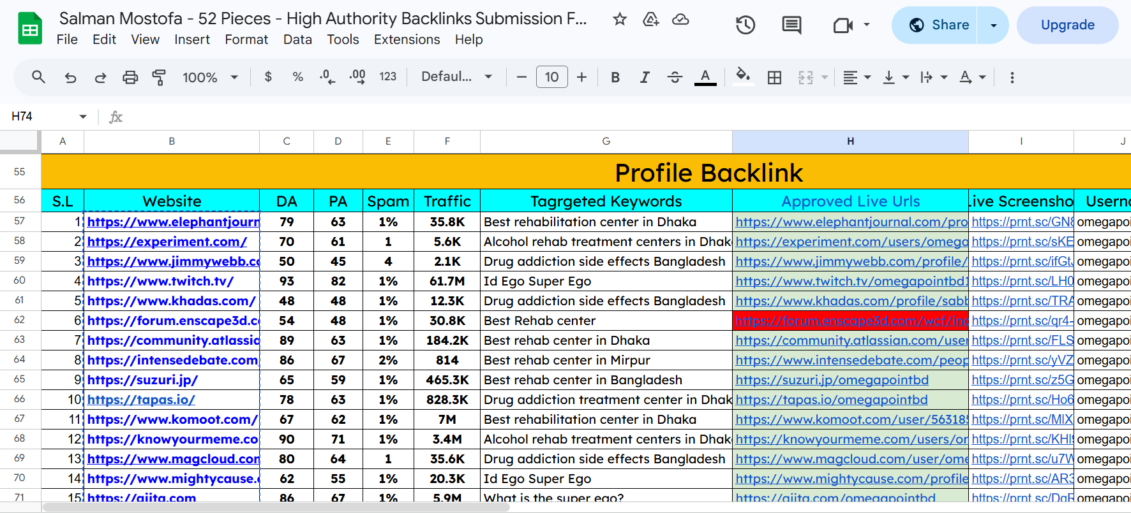Check the cloud saved status icon

680,19
